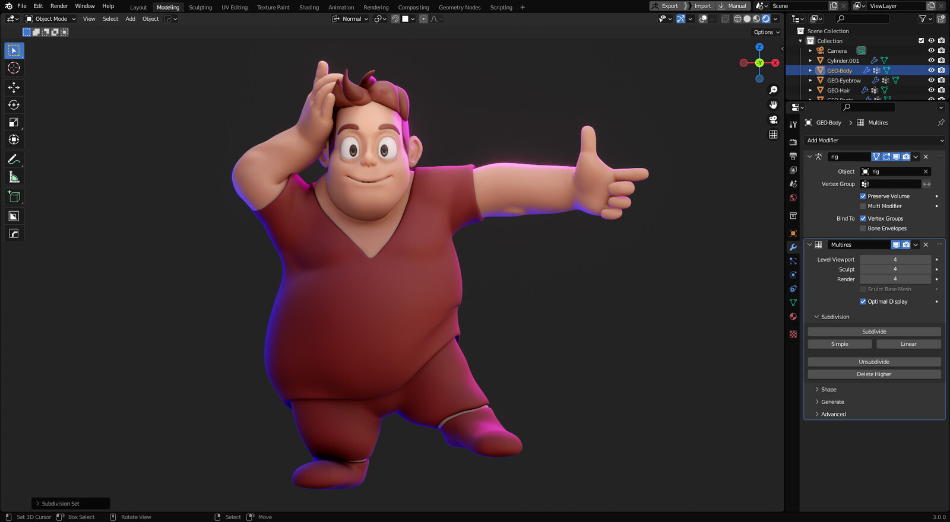
Task: Open the viewport Options dropdown
Action: point(766,32)
